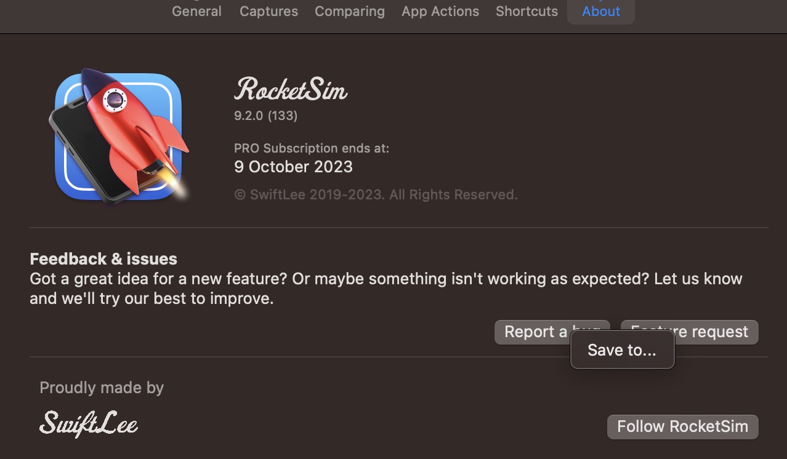
Task: Click the RocketSim app icon
Action: (118, 137)
